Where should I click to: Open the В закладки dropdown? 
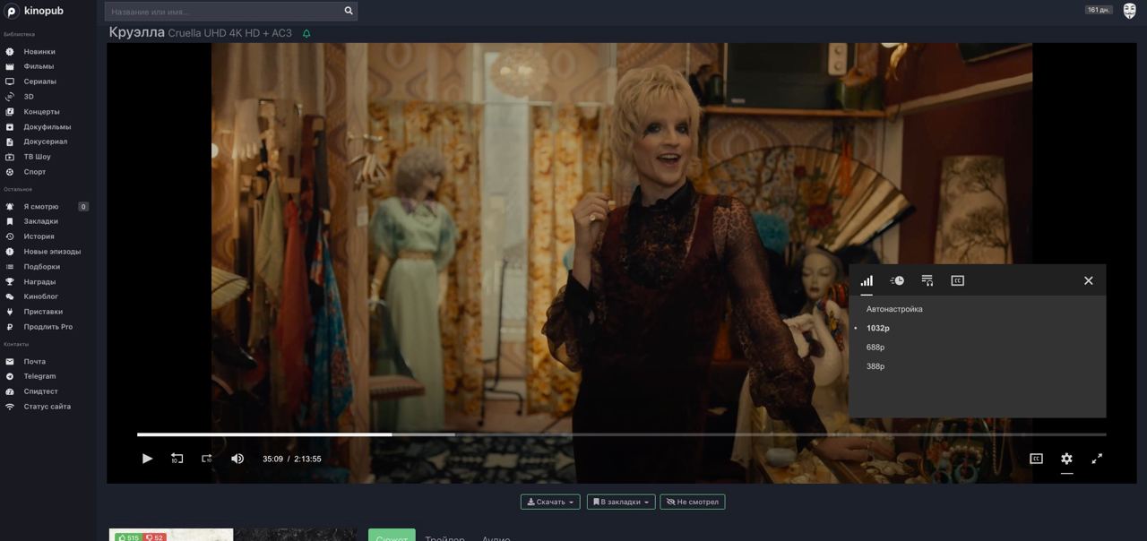click(x=621, y=502)
